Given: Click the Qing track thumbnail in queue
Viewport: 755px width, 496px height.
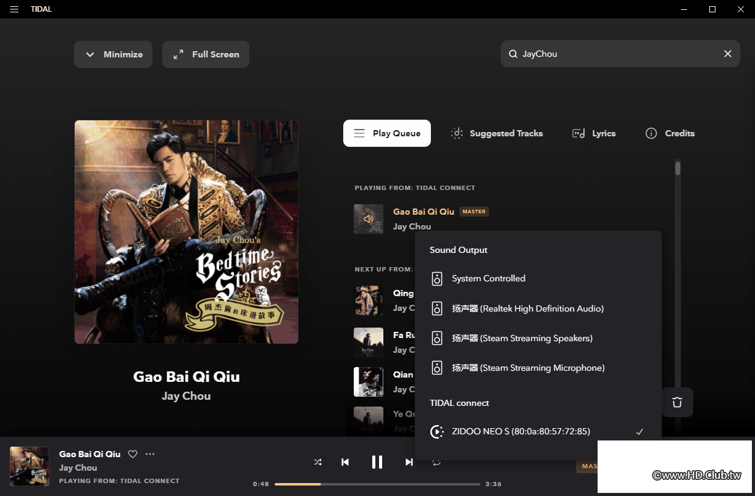Looking at the screenshot, I should coord(369,300).
